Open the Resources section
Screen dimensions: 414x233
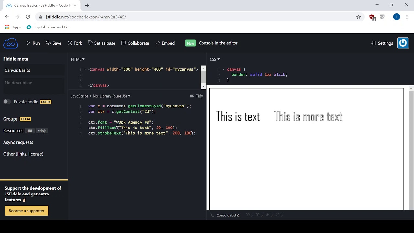[x=13, y=131]
